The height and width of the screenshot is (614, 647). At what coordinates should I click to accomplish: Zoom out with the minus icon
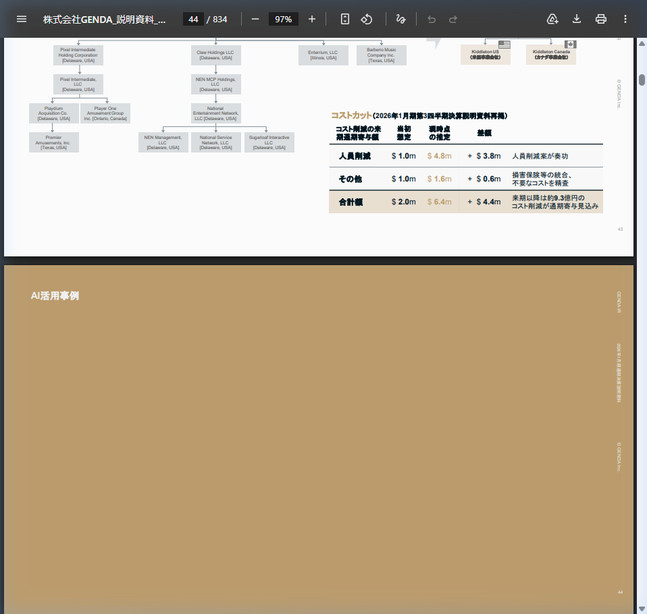point(255,19)
